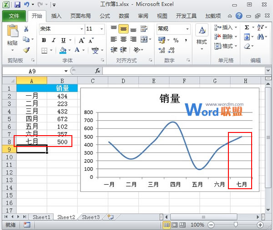
Task: Click the Decrease Decimal icon
Action: (x=172, y=50)
